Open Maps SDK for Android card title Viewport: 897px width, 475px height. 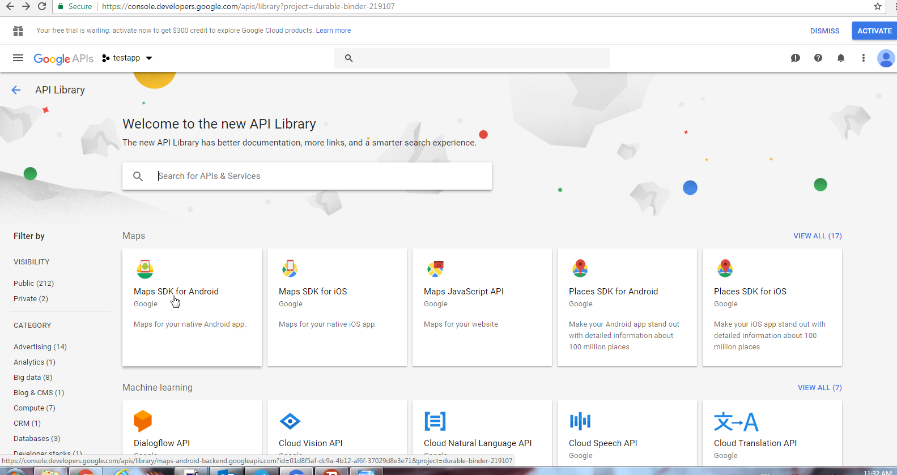[176, 292]
